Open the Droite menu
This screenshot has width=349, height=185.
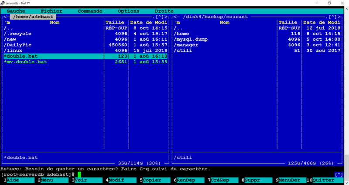click(x=164, y=11)
